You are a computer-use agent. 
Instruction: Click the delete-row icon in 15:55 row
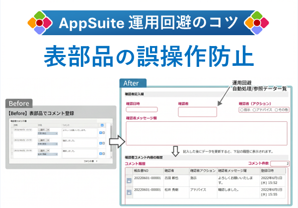point(104,143)
